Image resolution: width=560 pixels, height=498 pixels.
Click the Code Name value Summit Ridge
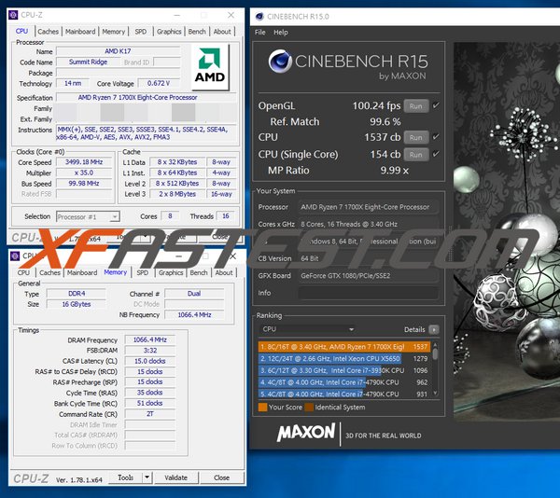point(89,62)
